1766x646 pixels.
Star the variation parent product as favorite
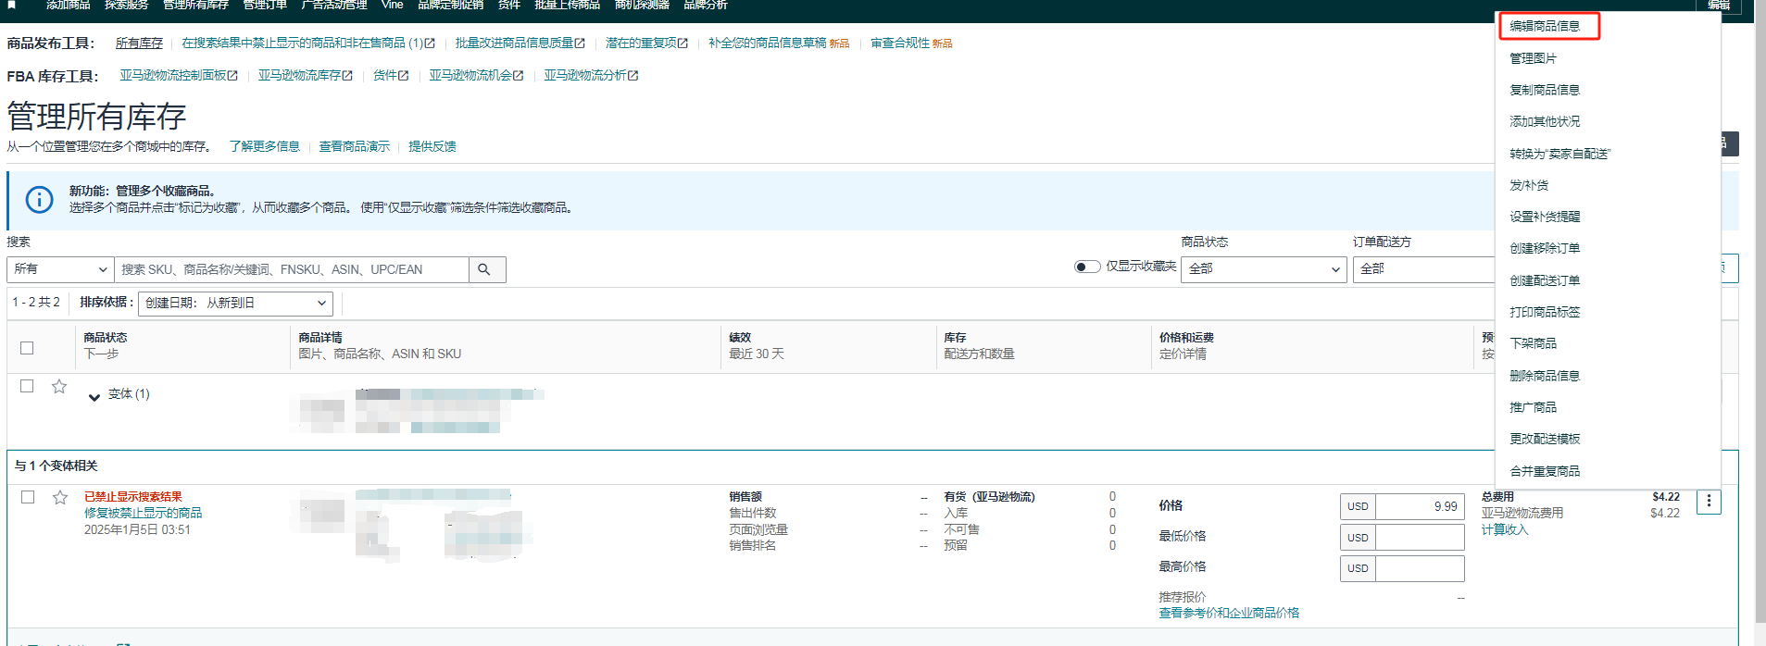(x=59, y=387)
